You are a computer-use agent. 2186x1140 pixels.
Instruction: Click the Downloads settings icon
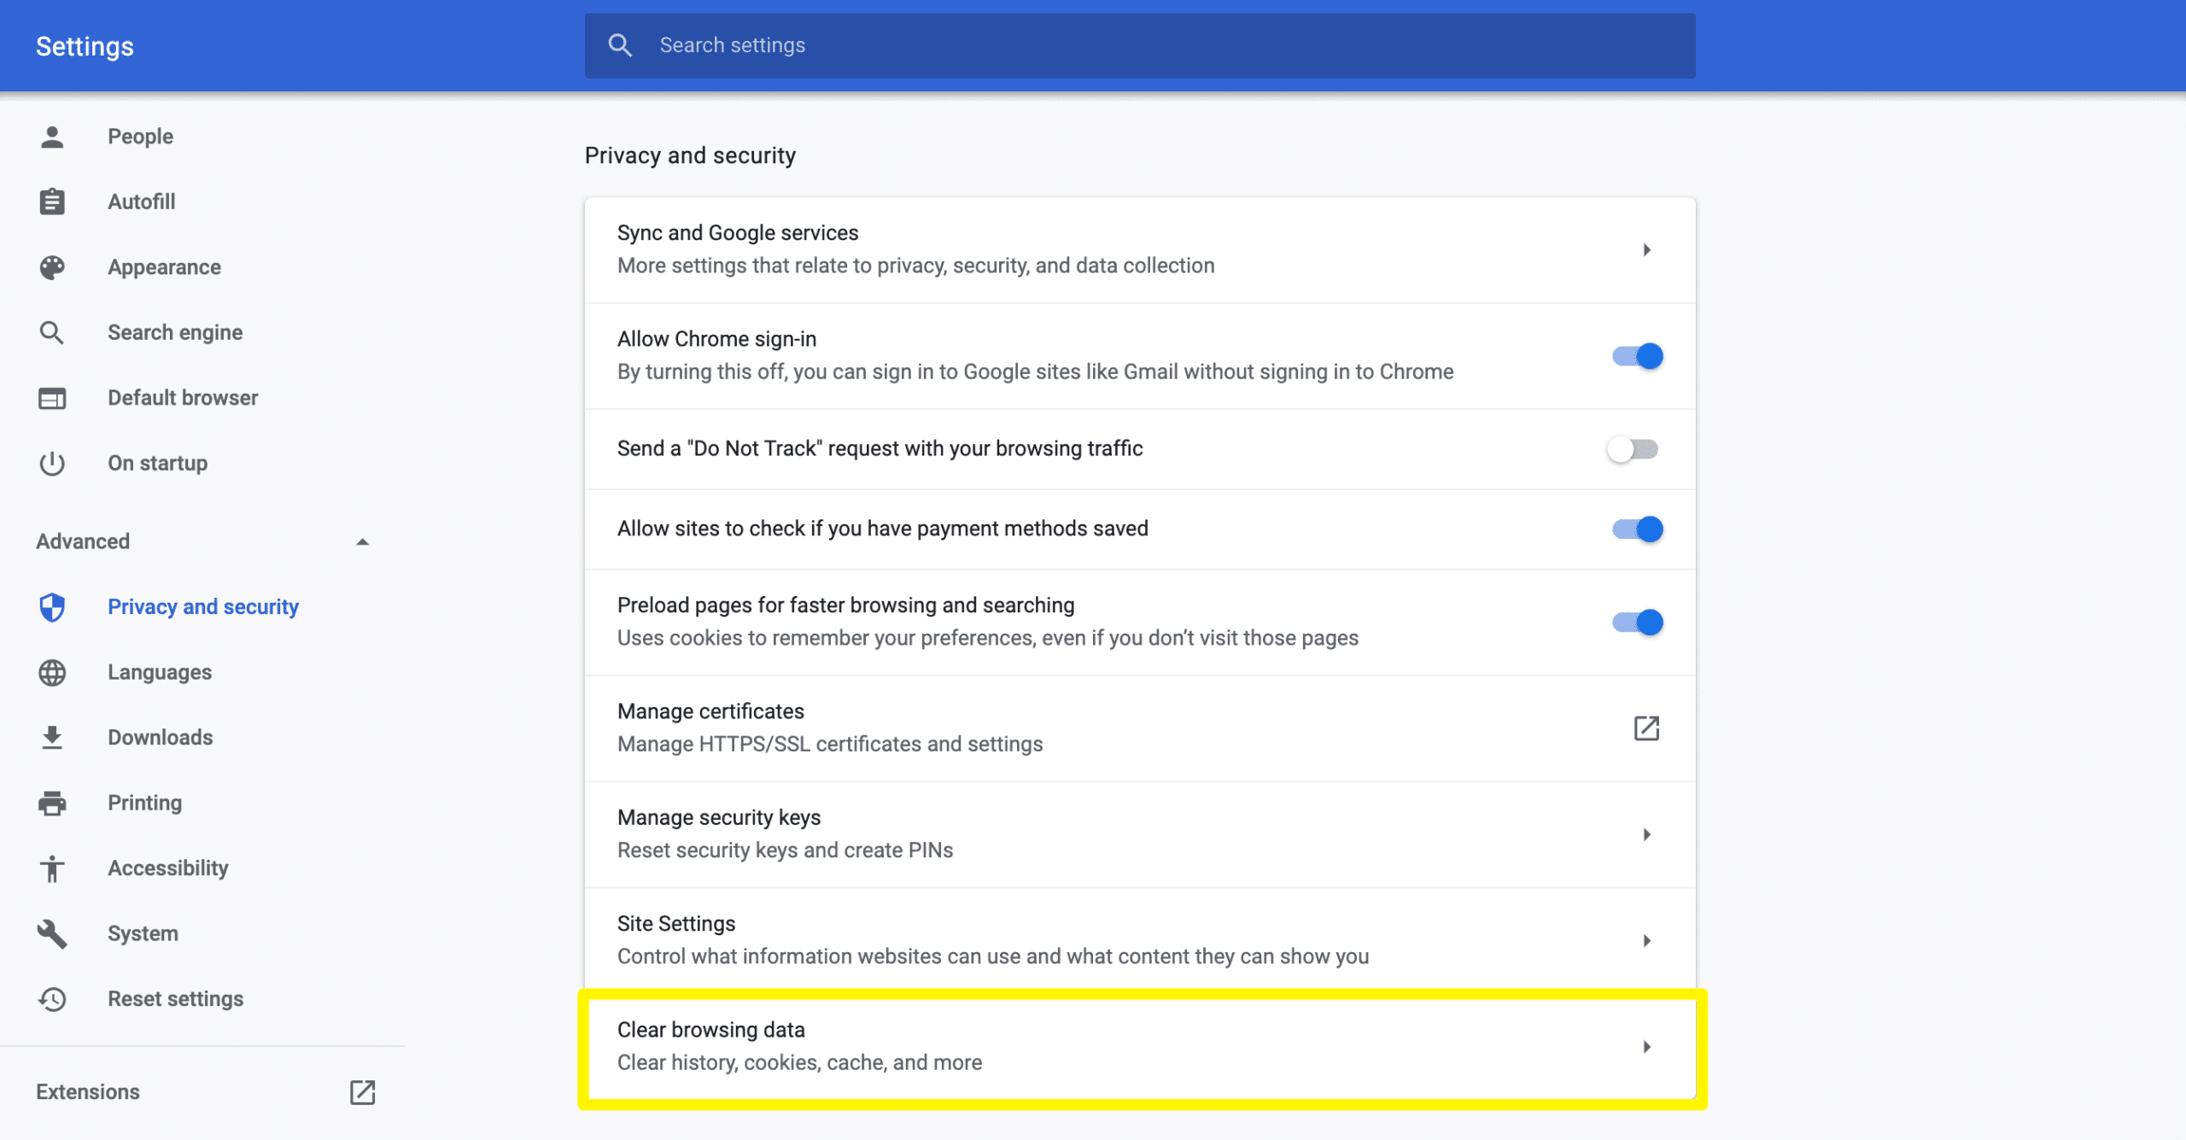[52, 736]
